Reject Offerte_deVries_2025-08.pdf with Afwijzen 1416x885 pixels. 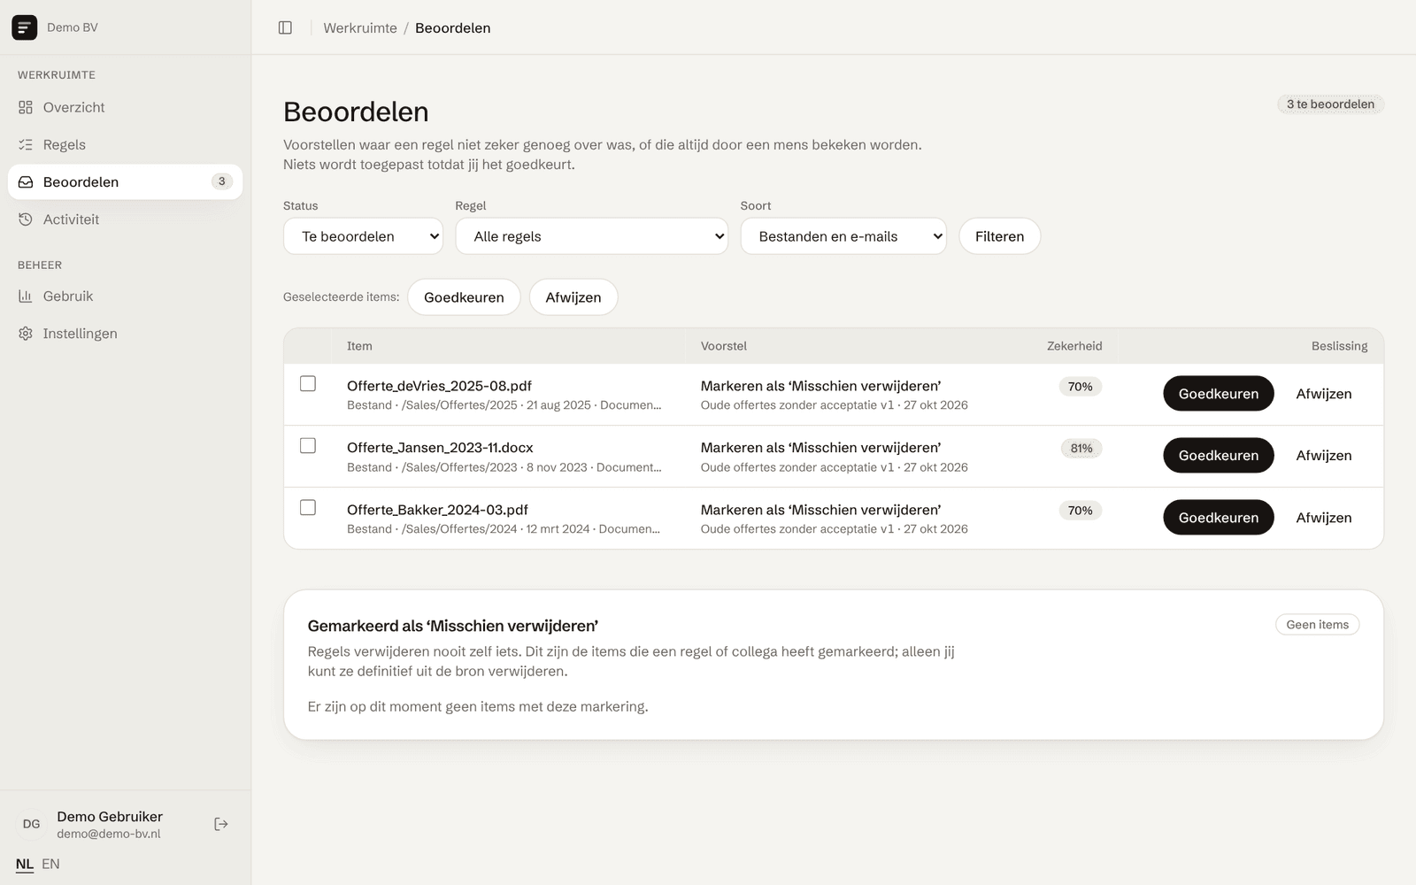[x=1324, y=394]
